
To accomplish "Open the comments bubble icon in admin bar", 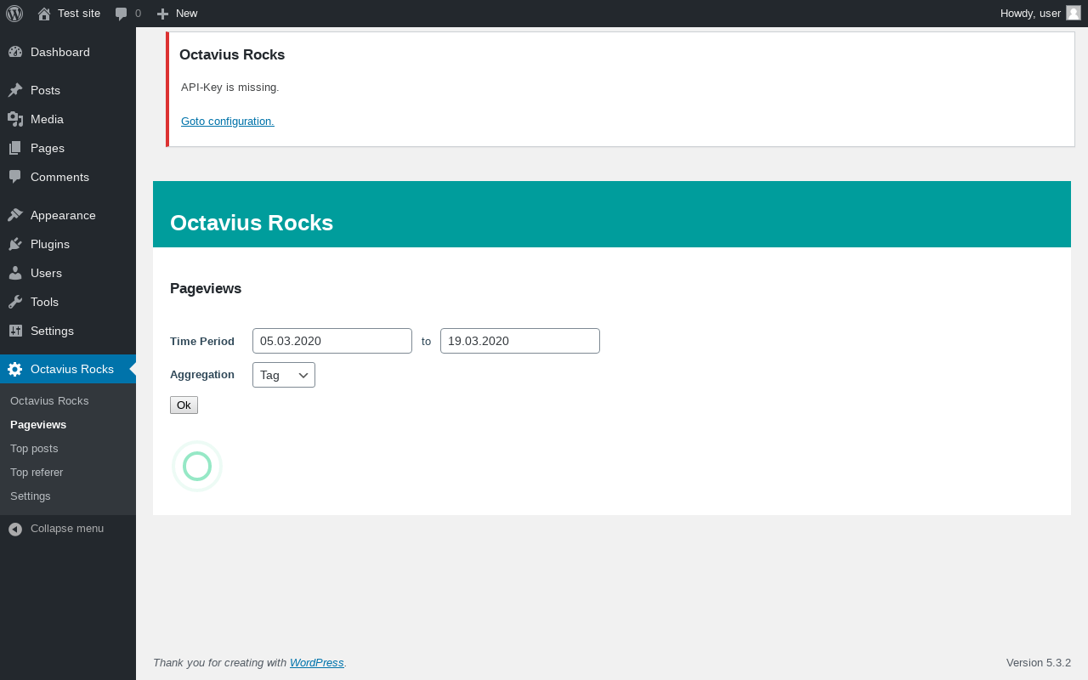I will pyautogui.click(x=122, y=14).
